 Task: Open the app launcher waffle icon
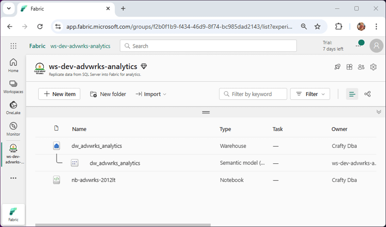13,46
